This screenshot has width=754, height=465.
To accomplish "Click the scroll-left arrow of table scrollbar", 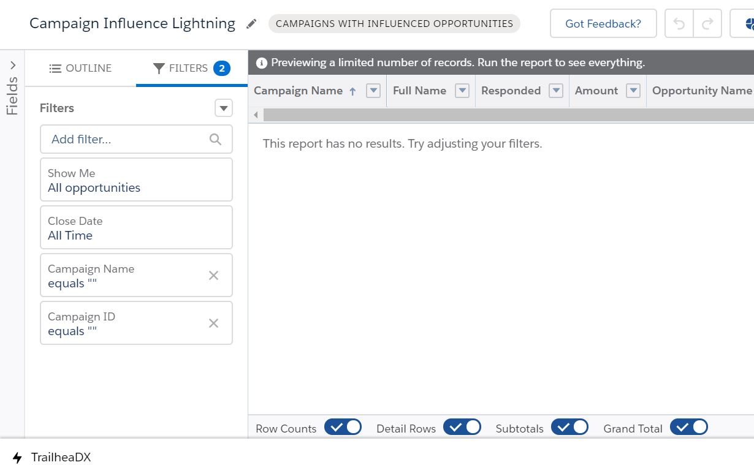I will 256,115.
